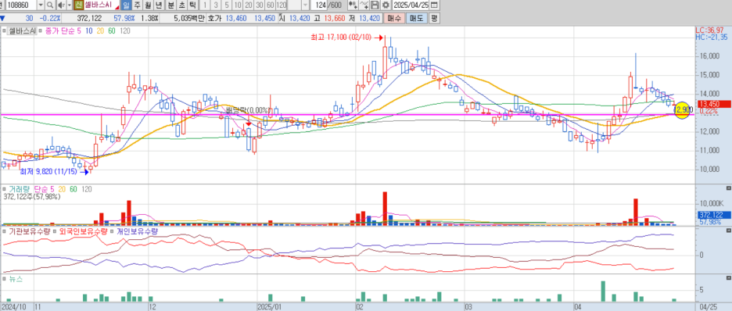Click the 호가 quote label

(215, 18)
